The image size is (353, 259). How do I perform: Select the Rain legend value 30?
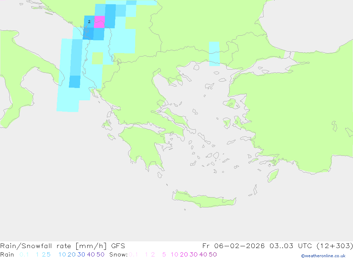click(x=81, y=254)
